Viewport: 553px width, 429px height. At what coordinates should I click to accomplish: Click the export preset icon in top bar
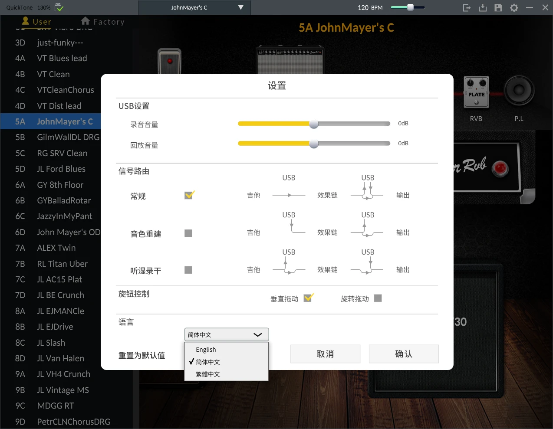pyautogui.click(x=467, y=7)
